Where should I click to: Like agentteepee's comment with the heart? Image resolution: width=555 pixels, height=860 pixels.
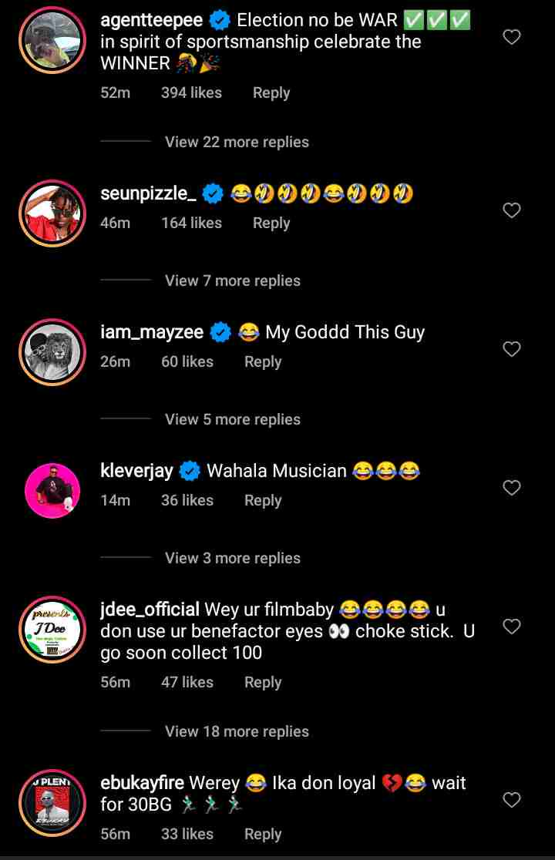tap(512, 37)
